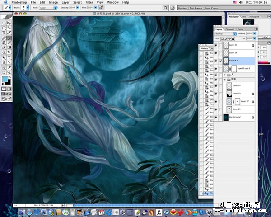The width and height of the screenshot is (271, 217).
Task: Open Finder from the Dock
Action: 22,212
